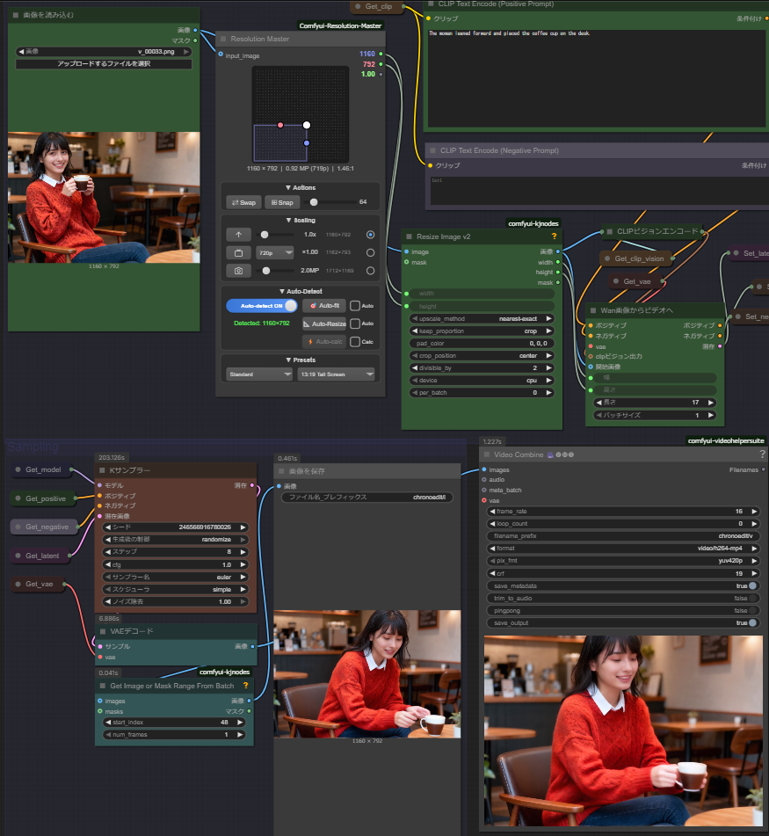
Task: Click the Auto-Resize ruler icon button
Action: pos(324,323)
